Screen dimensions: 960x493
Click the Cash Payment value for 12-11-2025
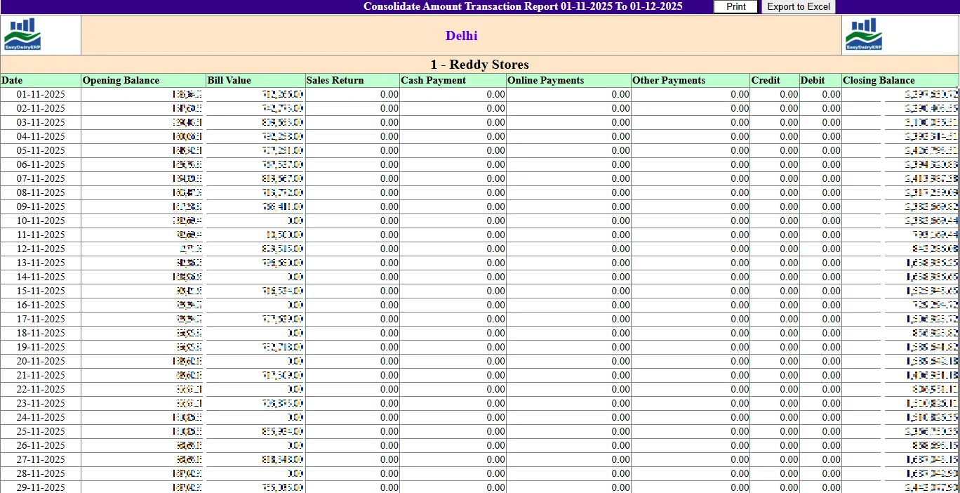coord(495,249)
